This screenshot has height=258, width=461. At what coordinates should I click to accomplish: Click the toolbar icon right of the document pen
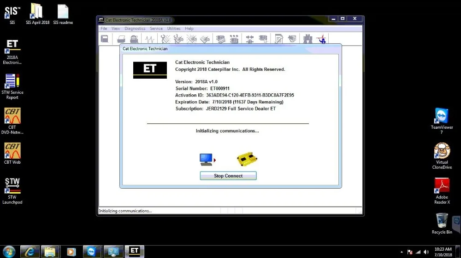(292, 39)
